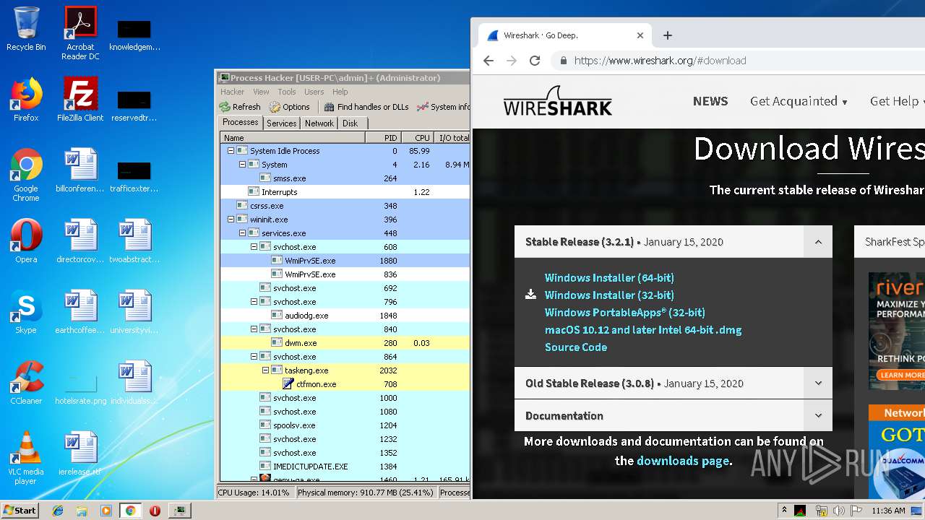Viewport: 925px width, 520px height.
Task: Collapse the System process tree node
Action: tap(242, 165)
